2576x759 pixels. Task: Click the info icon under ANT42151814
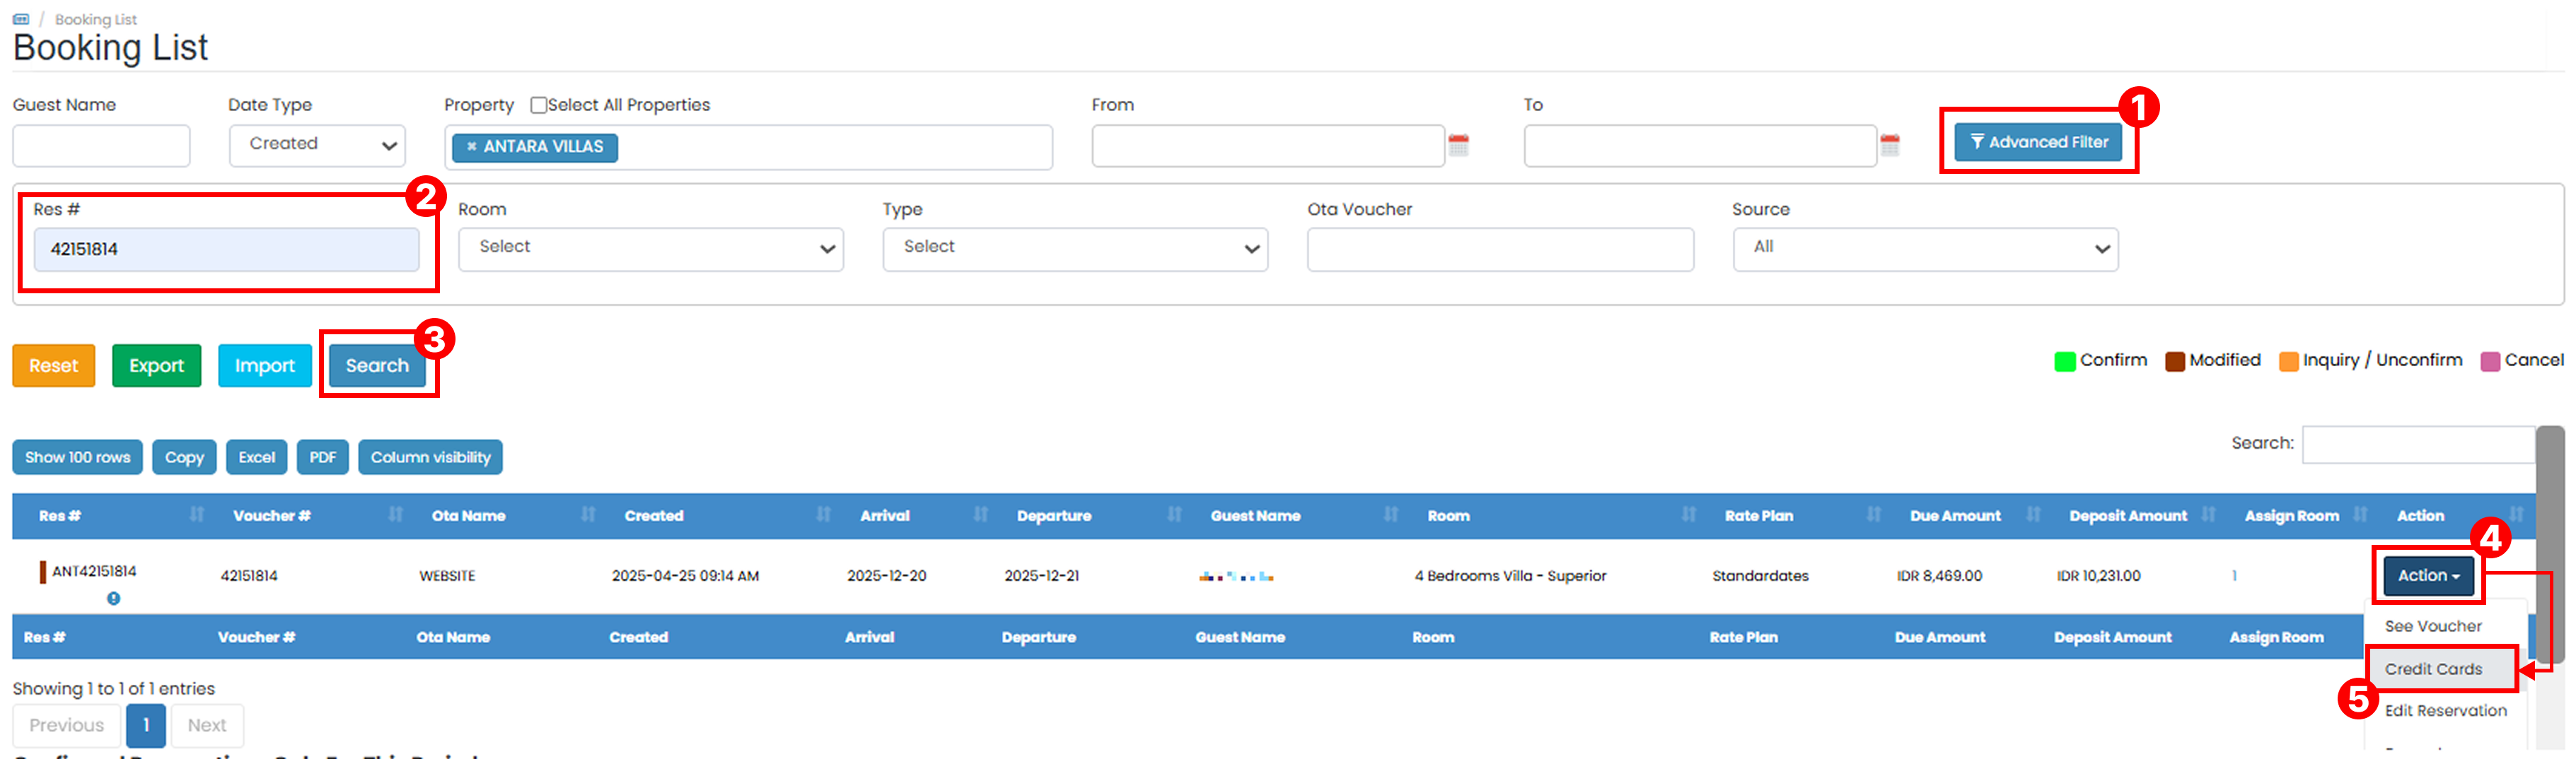[114, 598]
